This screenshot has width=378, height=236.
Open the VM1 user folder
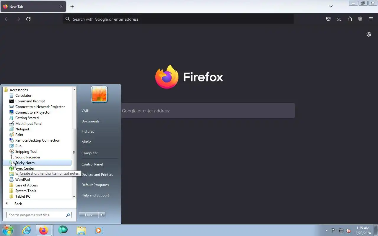[85, 111]
